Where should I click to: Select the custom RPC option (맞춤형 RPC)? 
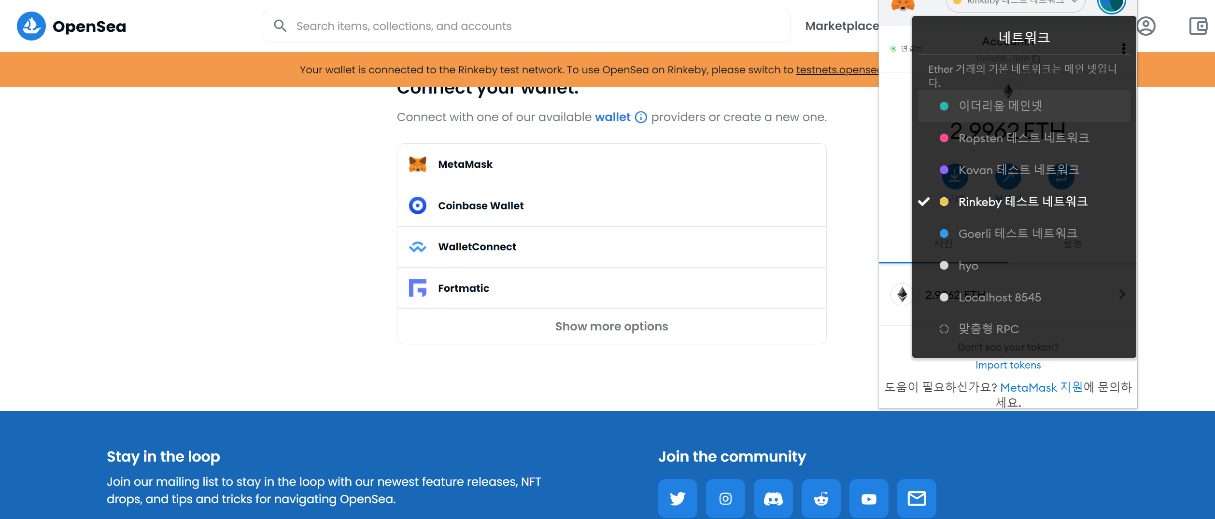[x=1024, y=329]
